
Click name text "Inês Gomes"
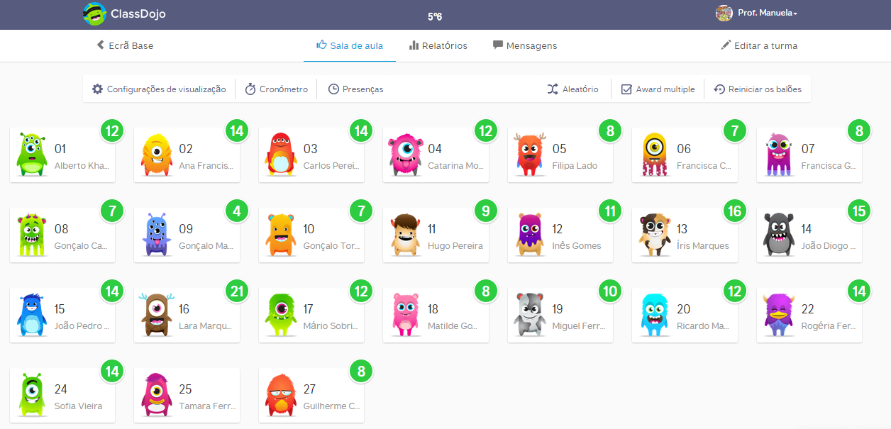(577, 246)
